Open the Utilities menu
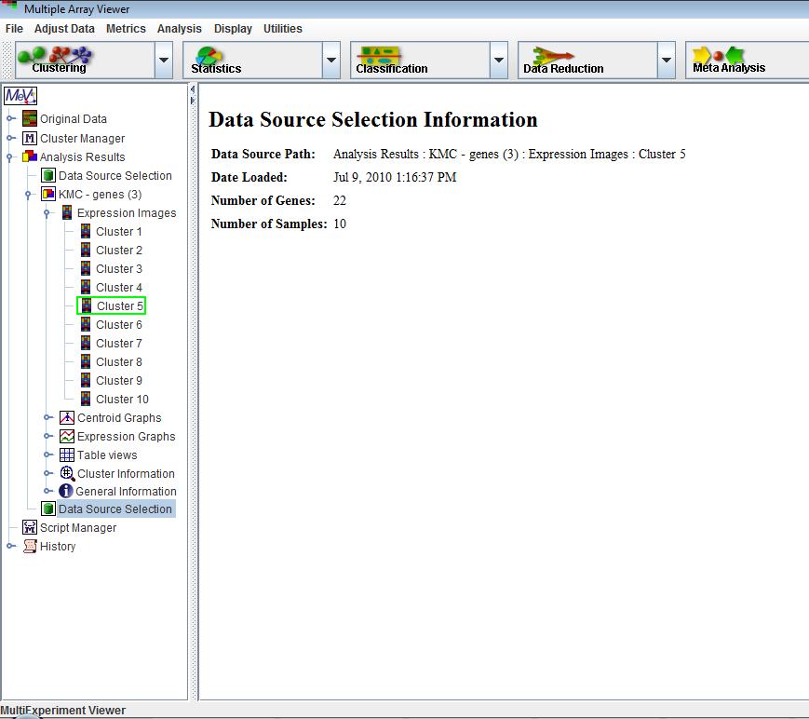This screenshot has height=719, width=809. point(282,29)
